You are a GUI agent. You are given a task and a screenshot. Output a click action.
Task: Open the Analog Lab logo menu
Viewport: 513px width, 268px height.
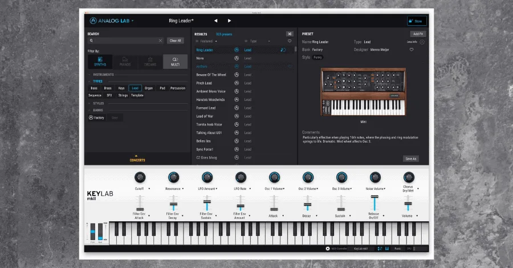tap(111, 21)
